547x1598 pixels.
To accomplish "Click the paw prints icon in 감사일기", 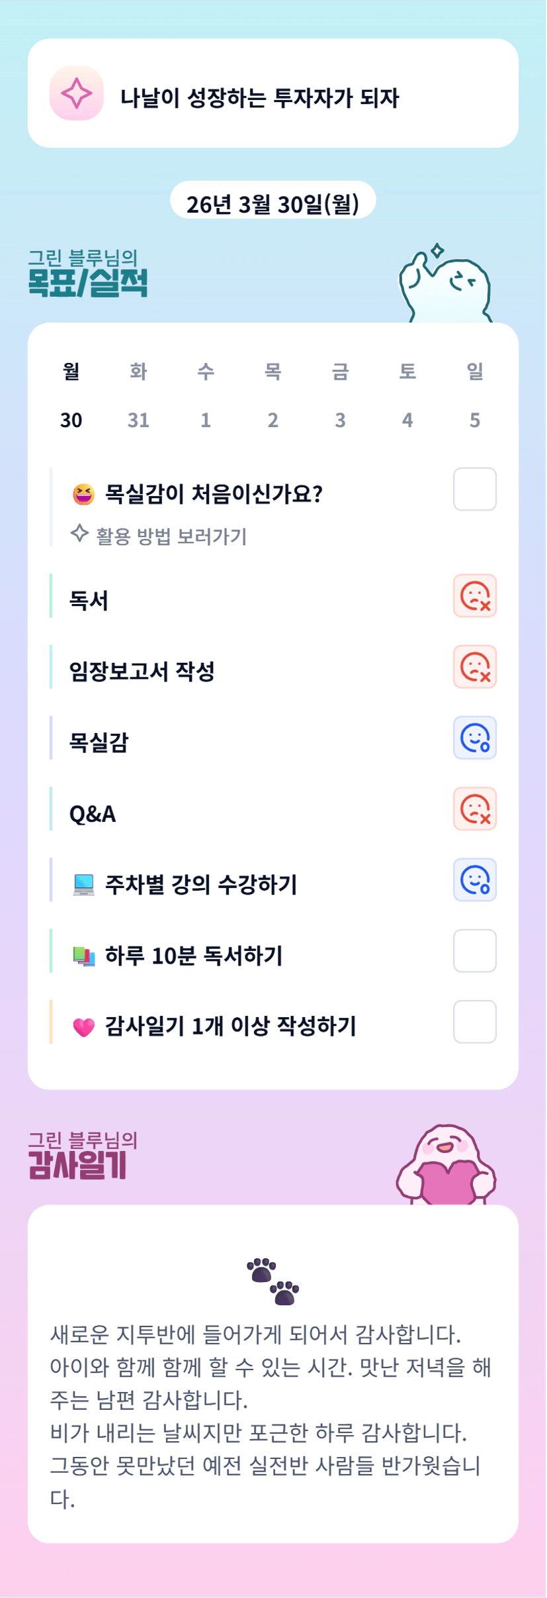I will (x=273, y=1281).
